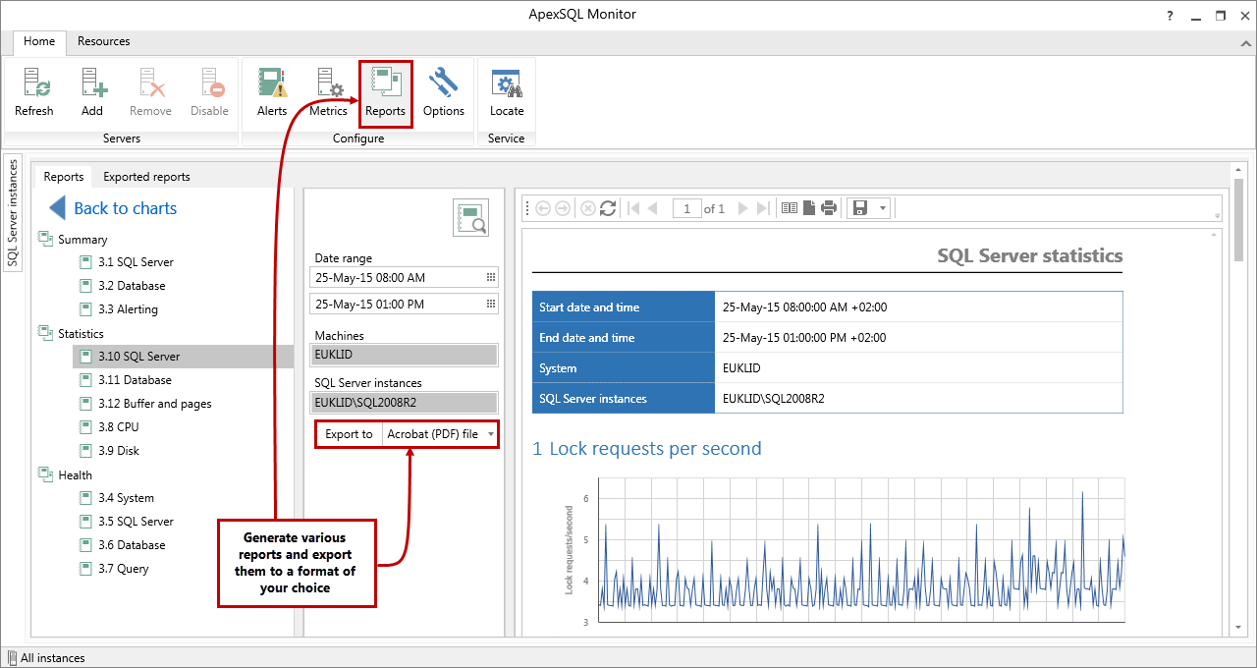Open page setup for the report

coord(809,208)
